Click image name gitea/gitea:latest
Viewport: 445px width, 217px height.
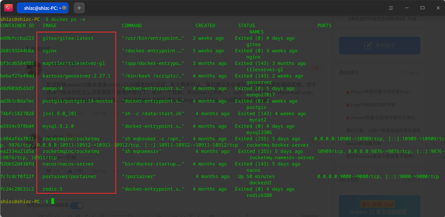point(68,38)
